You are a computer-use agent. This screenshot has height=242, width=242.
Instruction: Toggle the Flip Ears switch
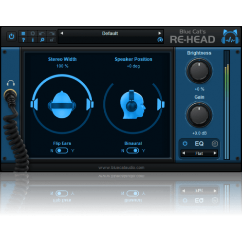(x=62, y=150)
